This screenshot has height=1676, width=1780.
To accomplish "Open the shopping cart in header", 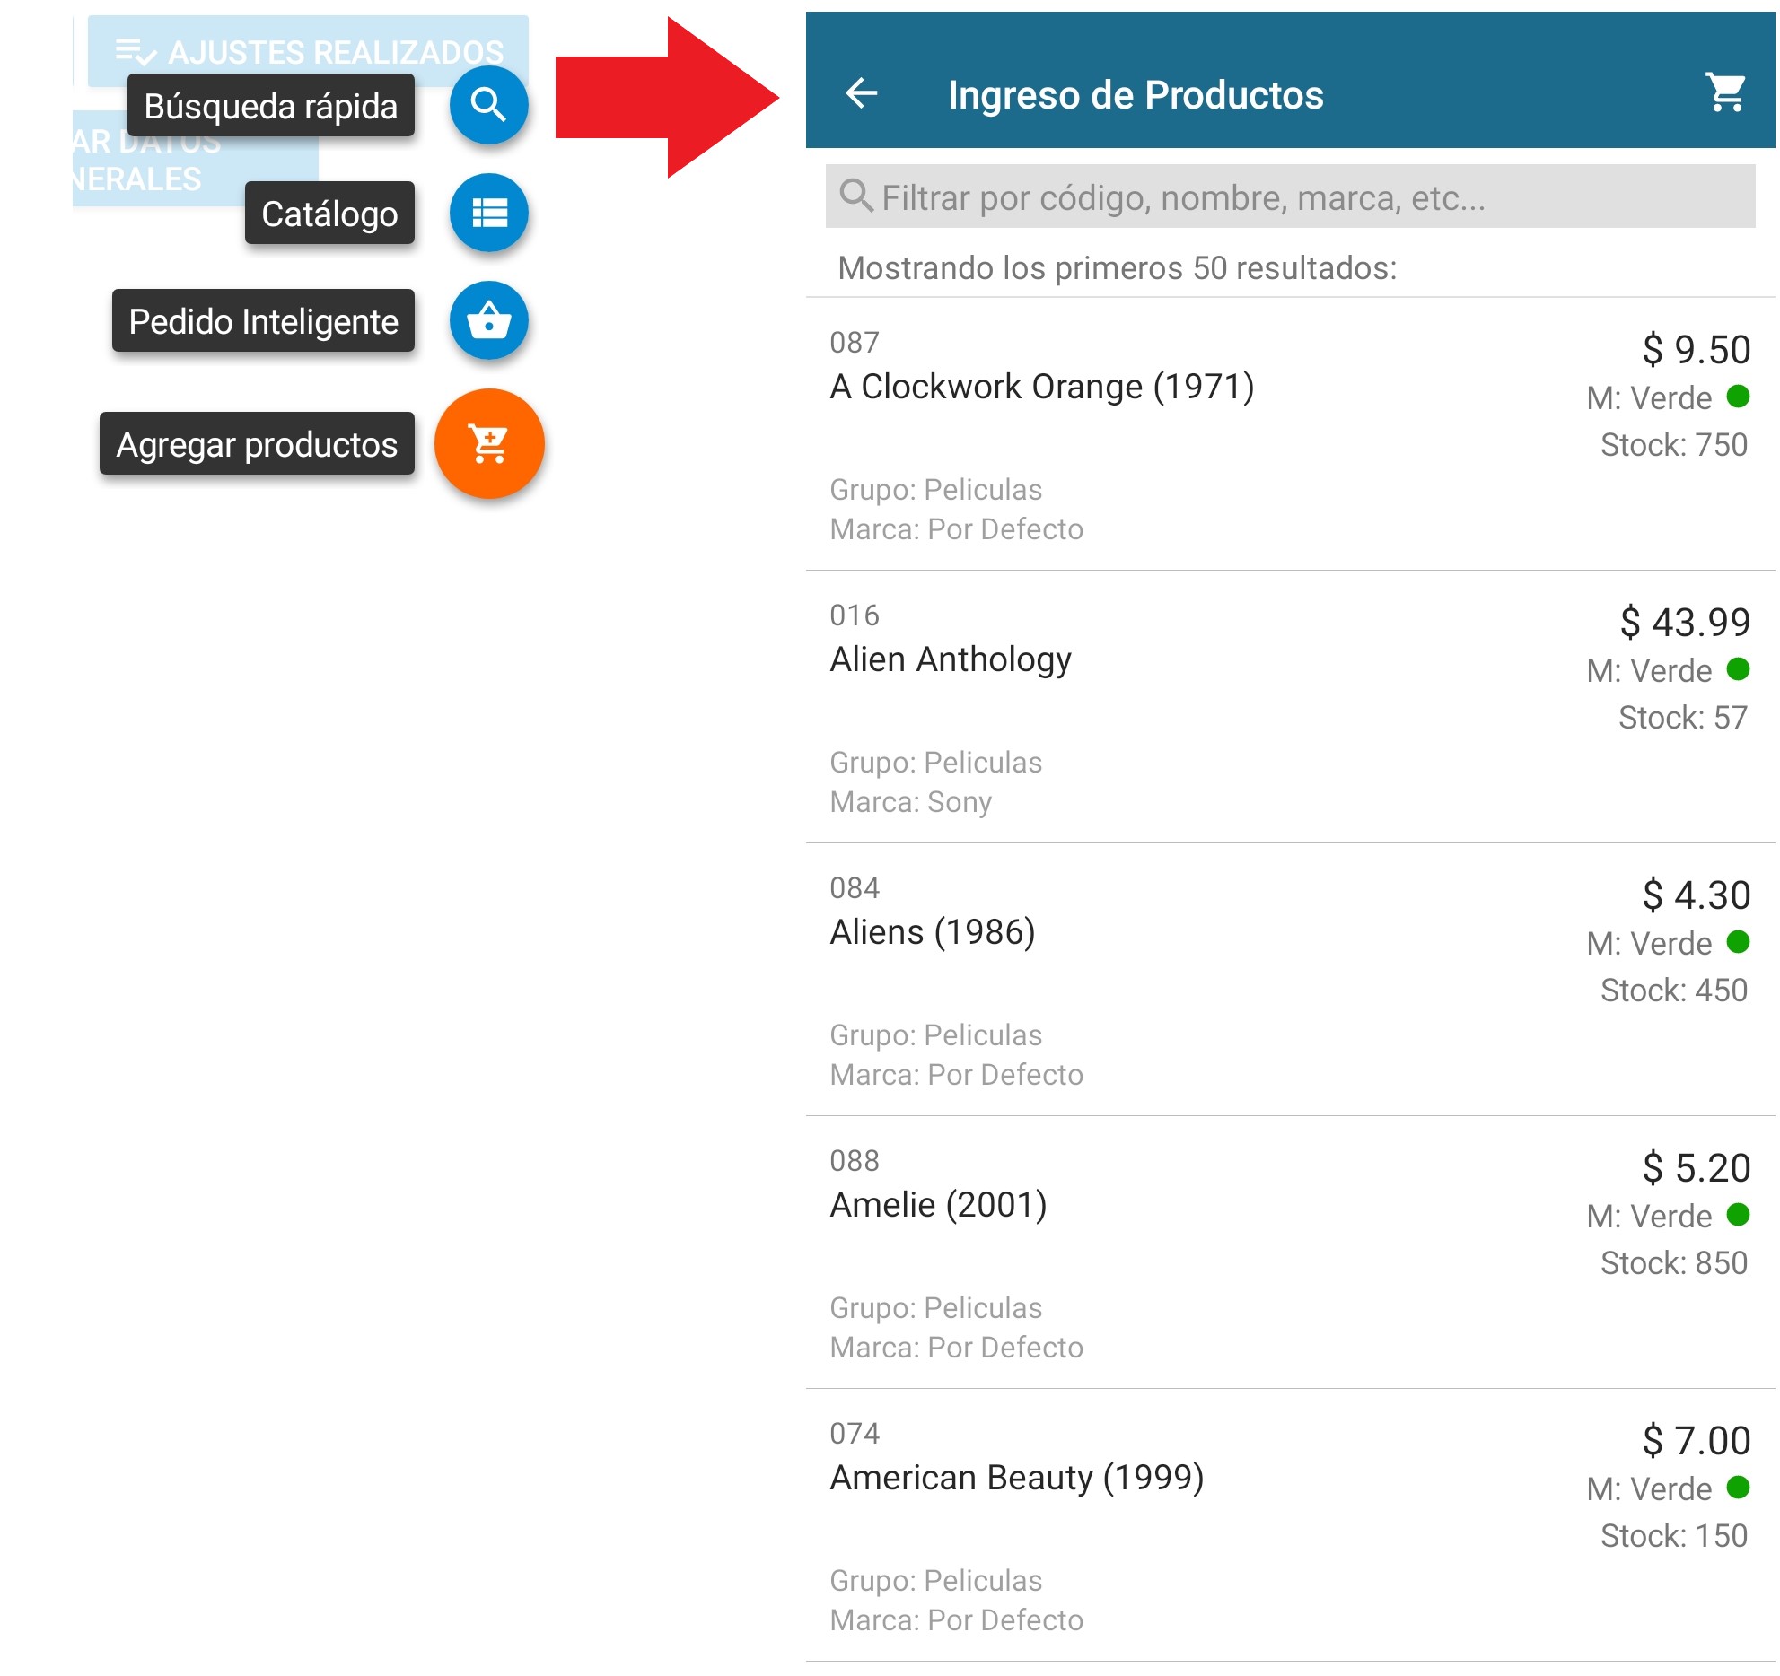I will pyautogui.click(x=1725, y=93).
